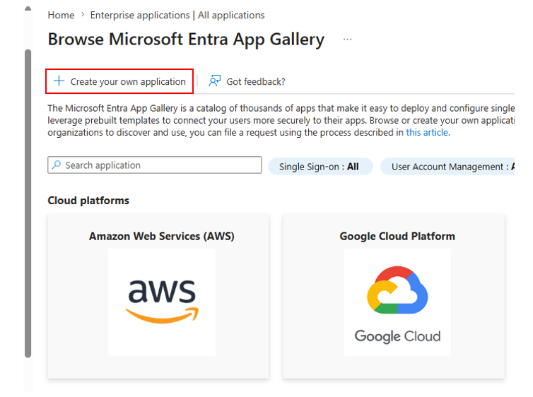Click the scroll-up arrow on left scrollbar
This screenshot has width=533, height=397.
pyautogui.click(x=28, y=8)
